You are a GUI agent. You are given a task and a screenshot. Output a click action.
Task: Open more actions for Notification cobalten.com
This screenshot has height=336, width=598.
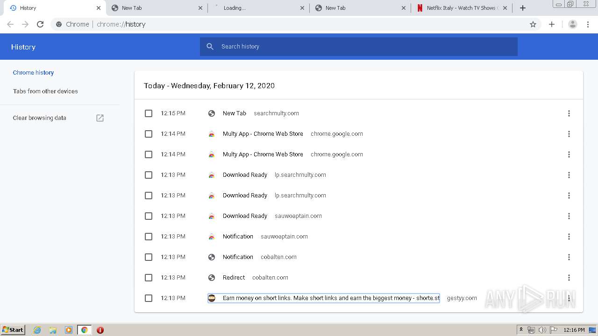pyautogui.click(x=569, y=257)
